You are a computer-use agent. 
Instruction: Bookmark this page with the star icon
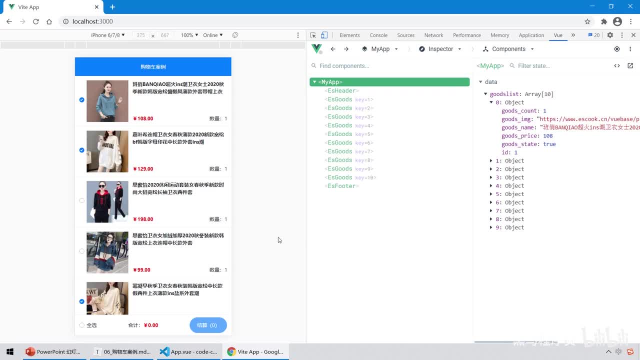point(587,21)
